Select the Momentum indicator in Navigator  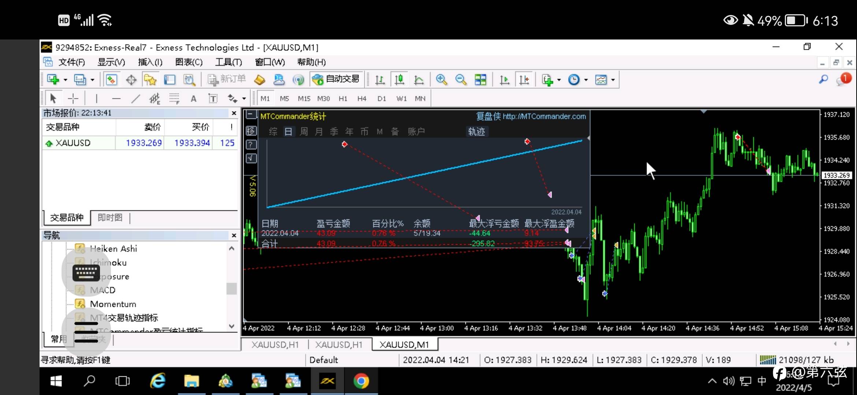click(x=113, y=304)
